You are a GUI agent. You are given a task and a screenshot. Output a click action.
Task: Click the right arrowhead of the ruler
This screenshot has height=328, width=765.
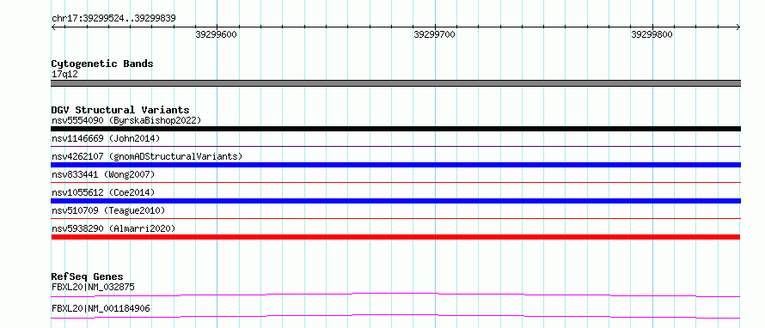tap(738, 27)
